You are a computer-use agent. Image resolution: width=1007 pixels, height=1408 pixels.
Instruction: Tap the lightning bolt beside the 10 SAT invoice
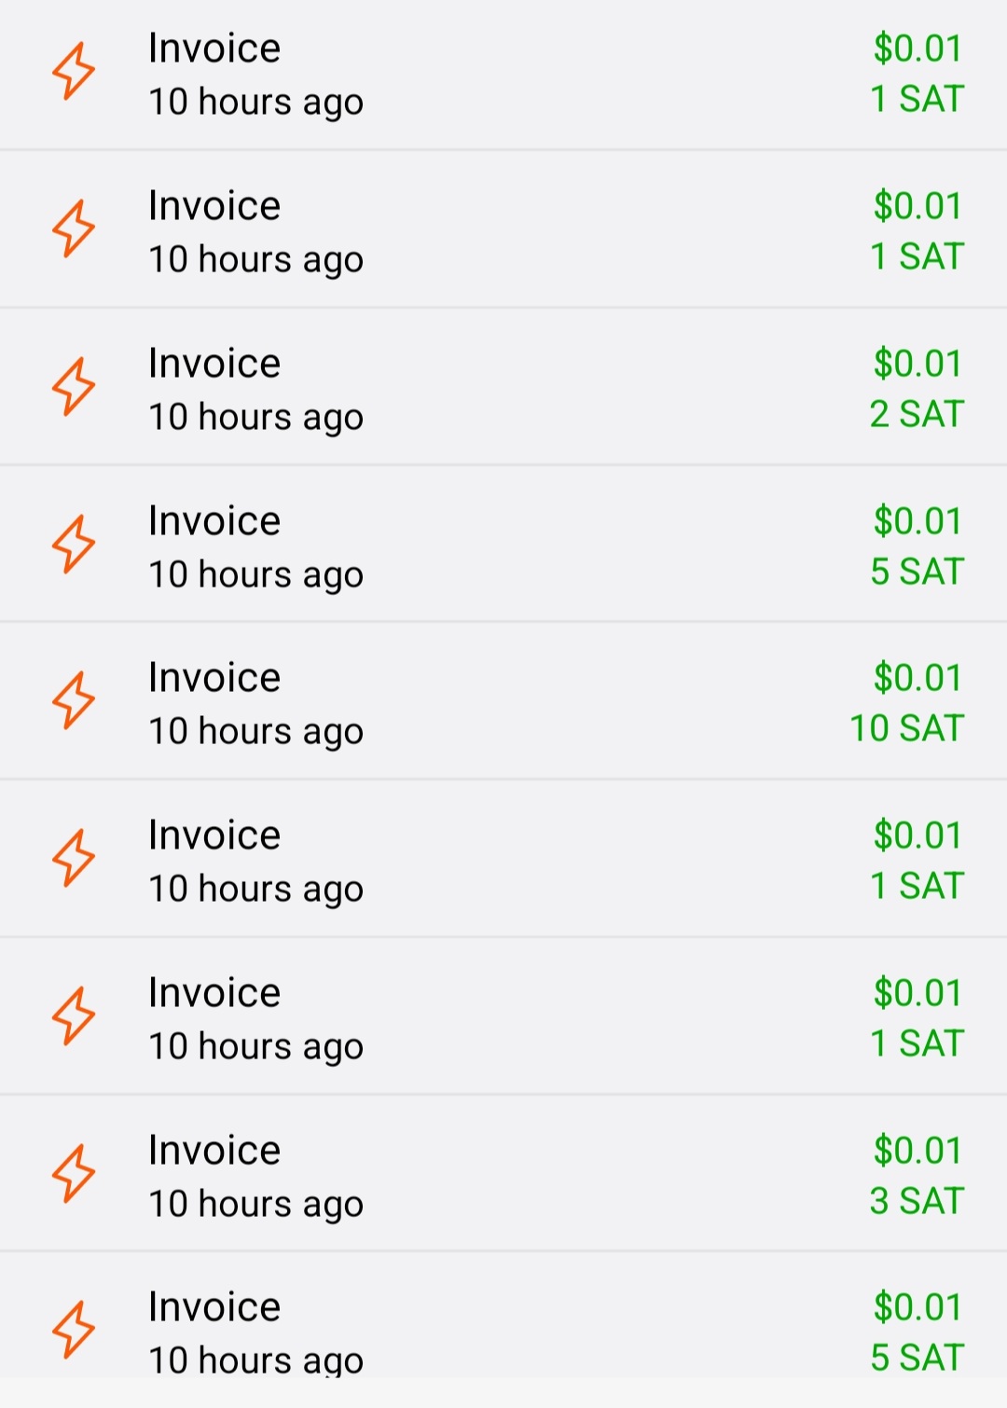click(73, 700)
